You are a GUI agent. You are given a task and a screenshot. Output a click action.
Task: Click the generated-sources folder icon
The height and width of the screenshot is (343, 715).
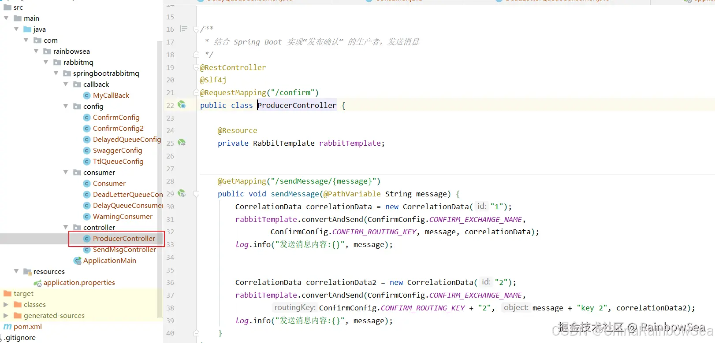tap(18, 316)
